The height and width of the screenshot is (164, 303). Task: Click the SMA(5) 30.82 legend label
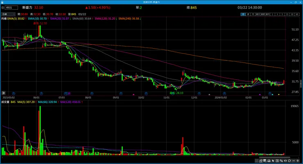pyautogui.click(x=16, y=18)
